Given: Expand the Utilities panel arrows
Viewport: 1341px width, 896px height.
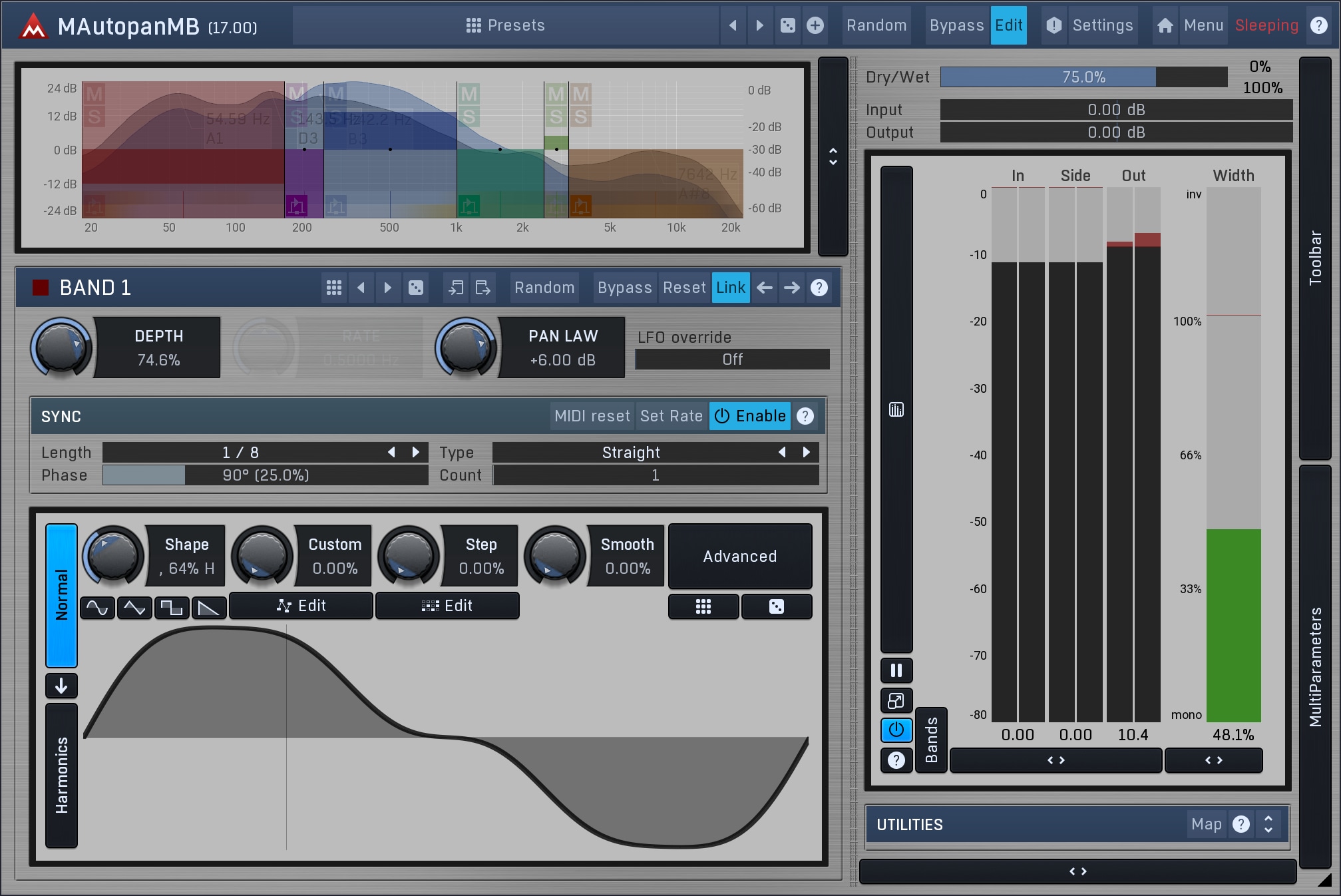Looking at the screenshot, I should point(1268,824).
